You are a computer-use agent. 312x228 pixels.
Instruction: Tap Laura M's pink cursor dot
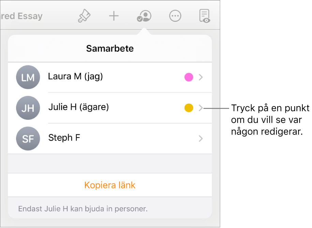[189, 77]
